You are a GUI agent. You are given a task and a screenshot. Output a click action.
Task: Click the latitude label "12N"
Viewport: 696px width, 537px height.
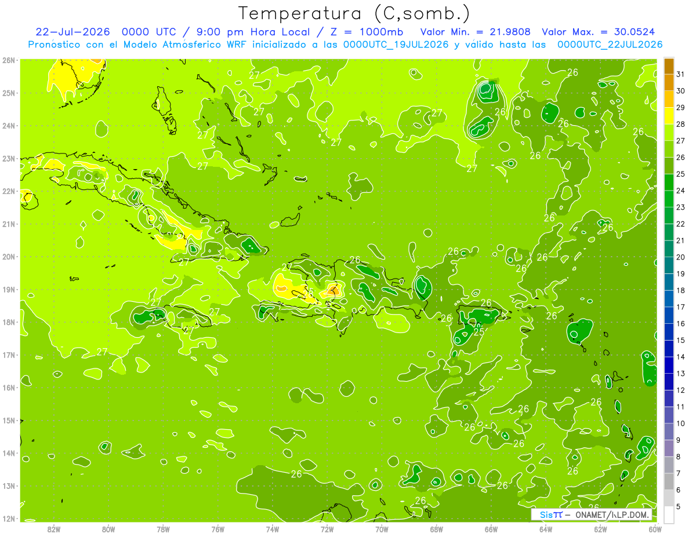(x=9, y=518)
